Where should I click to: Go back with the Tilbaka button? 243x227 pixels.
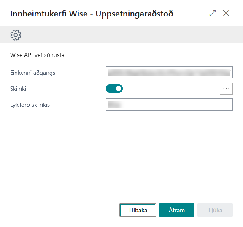[138, 210]
